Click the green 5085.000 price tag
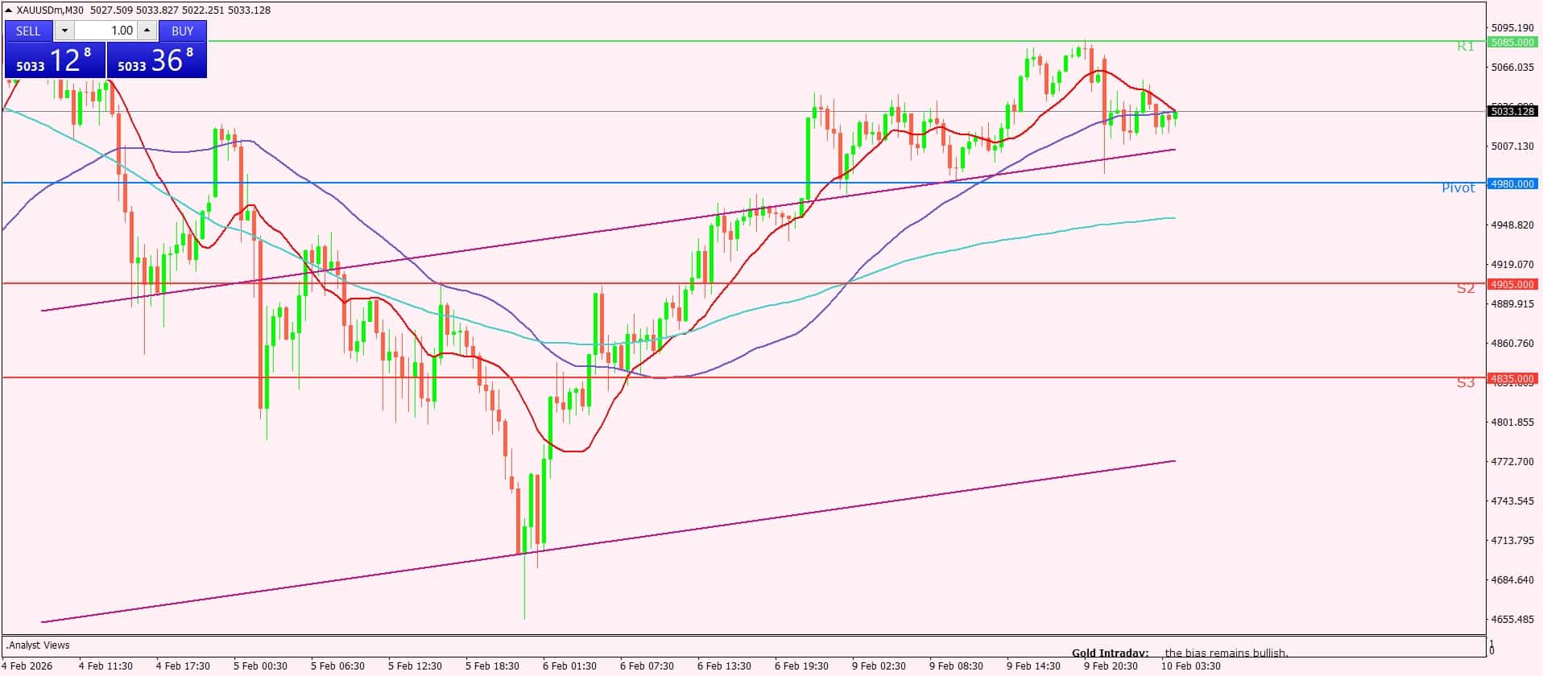 pos(1512,42)
